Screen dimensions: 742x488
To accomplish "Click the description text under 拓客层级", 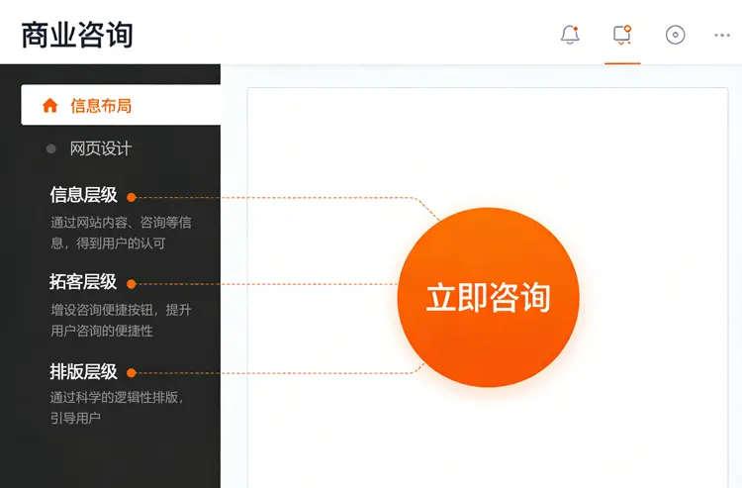I will click(x=121, y=320).
